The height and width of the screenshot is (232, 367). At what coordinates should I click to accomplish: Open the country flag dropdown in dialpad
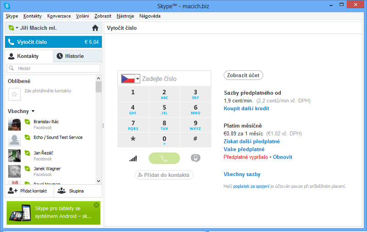pyautogui.click(x=130, y=79)
